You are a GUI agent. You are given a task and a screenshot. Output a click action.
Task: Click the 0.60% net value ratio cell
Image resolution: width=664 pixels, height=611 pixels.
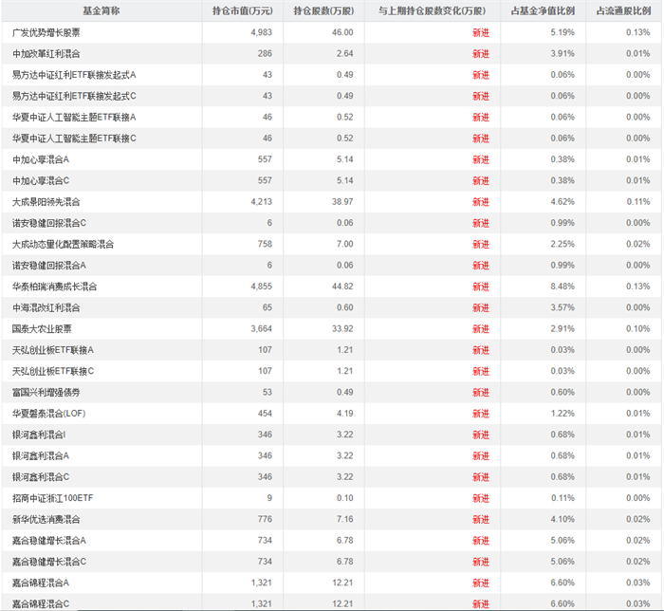pos(563,393)
